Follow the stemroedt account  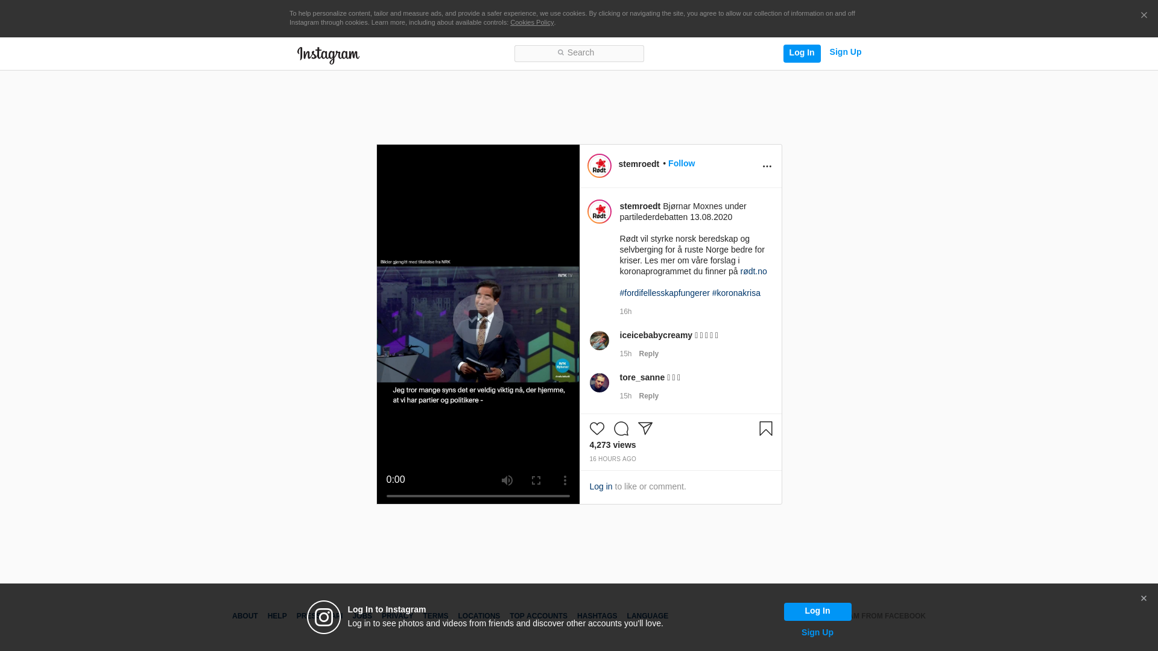click(681, 163)
